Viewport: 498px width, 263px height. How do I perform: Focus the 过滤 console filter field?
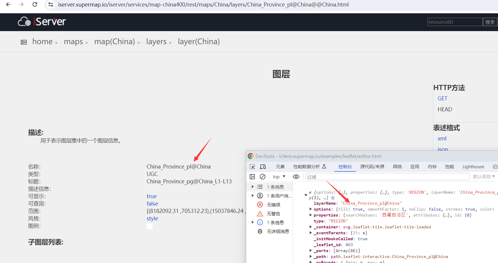(x=387, y=177)
